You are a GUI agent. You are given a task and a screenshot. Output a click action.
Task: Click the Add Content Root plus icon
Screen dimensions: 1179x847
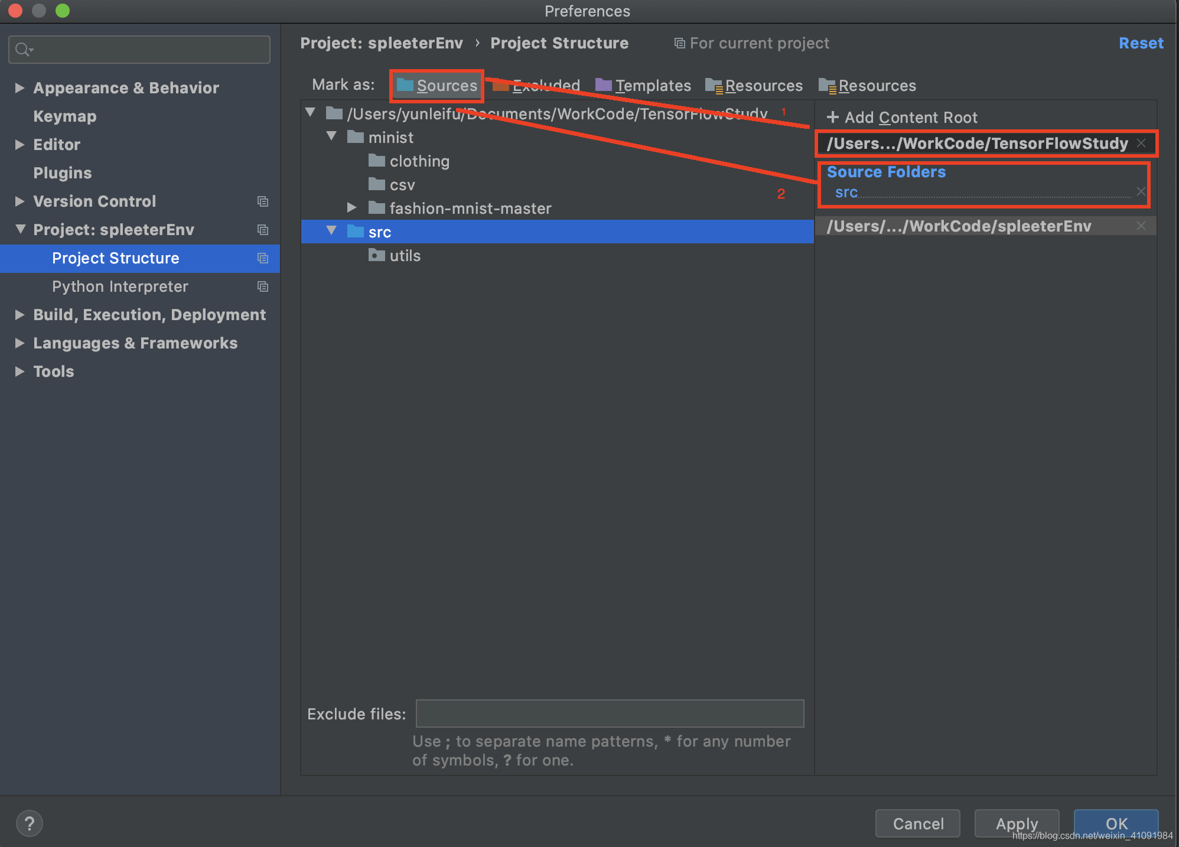832,117
